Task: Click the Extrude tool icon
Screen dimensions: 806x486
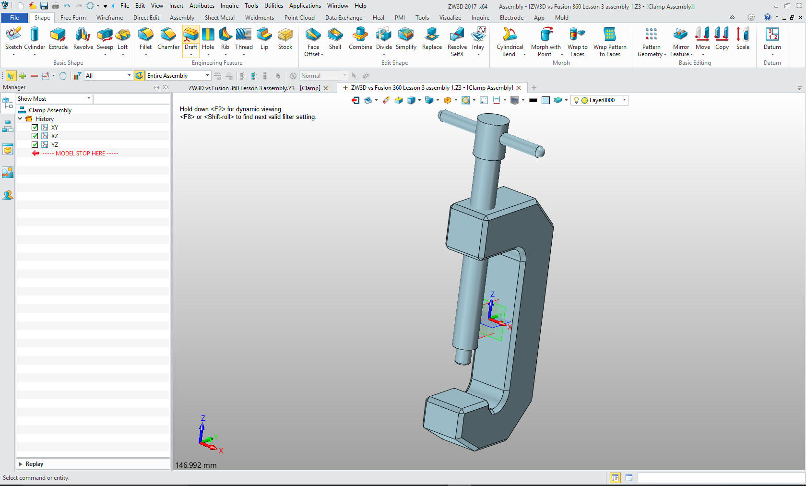Action: tap(58, 38)
